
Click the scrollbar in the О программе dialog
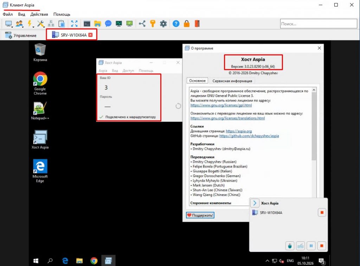(x=314, y=126)
